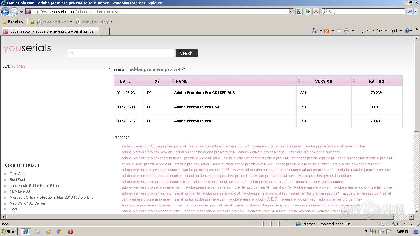Expand Web Slice Gallery dropdown
The height and width of the screenshot is (236, 420).
[x=111, y=22]
